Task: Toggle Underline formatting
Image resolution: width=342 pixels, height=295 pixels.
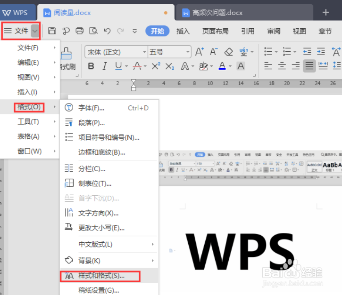Action: click(x=118, y=66)
